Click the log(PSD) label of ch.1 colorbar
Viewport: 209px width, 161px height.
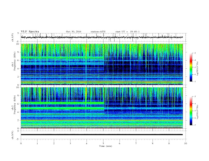click(198, 69)
